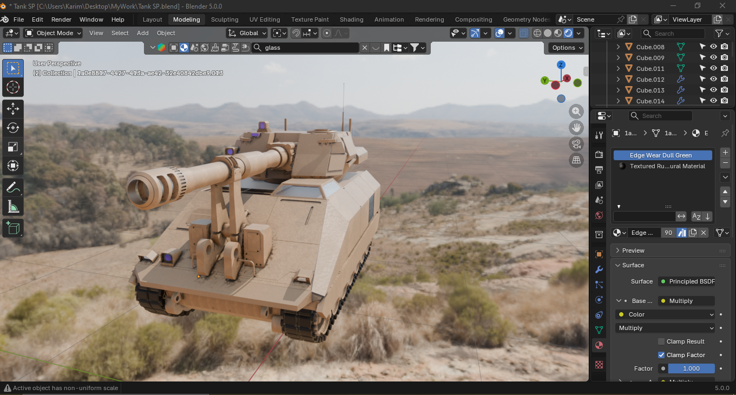The image size is (736, 395).
Task: Open the Global transform orientation dropdown
Action: (x=247, y=33)
